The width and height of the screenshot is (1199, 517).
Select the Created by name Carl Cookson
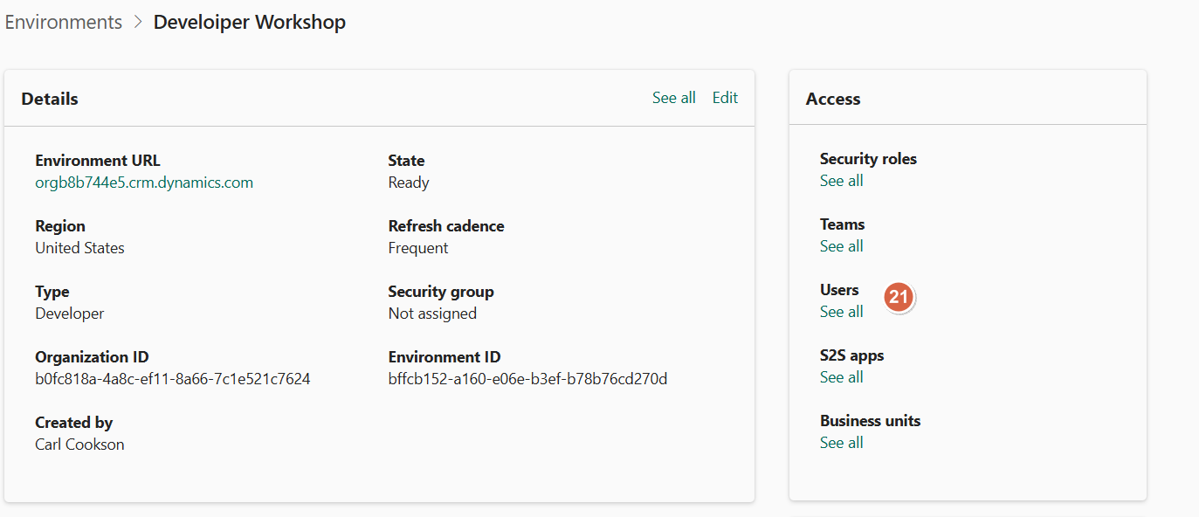coord(79,444)
